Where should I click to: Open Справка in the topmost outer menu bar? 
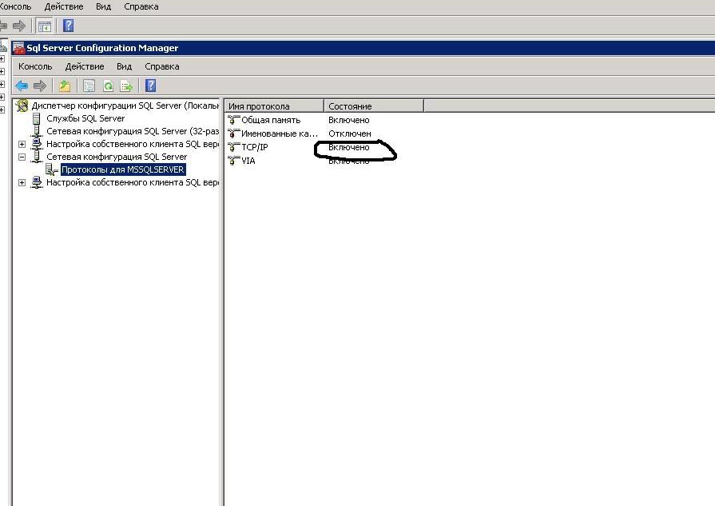point(141,7)
